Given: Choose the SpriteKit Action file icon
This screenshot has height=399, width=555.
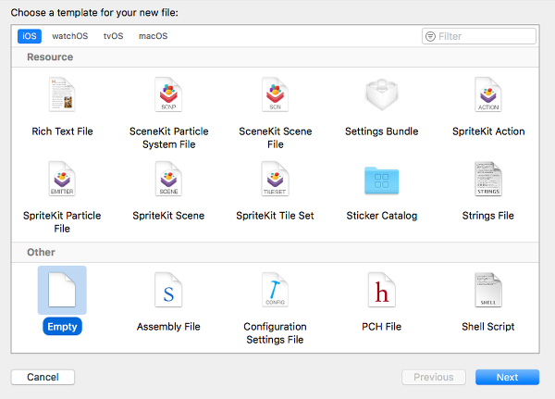Looking at the screenshot, I should [x=488, y=94].
